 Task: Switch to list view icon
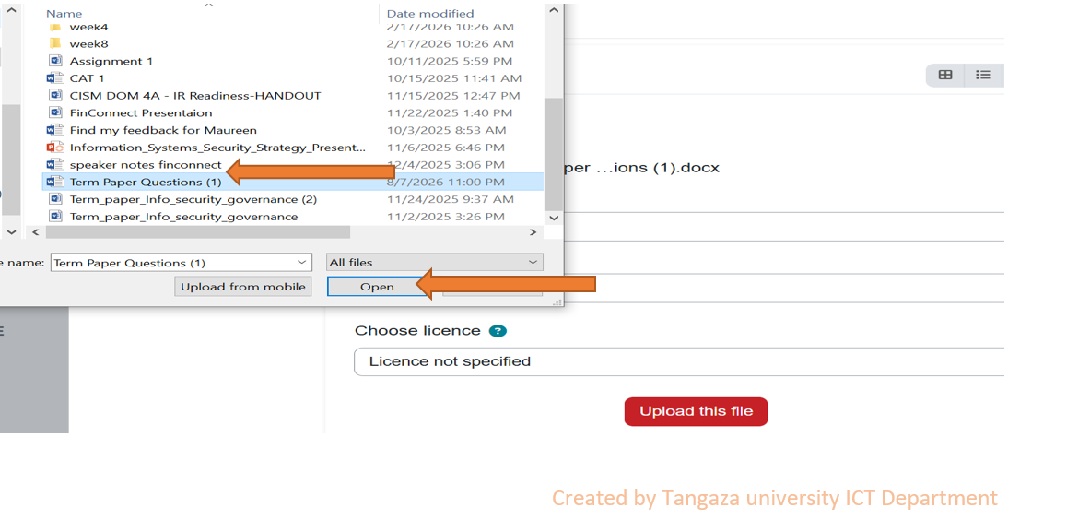click(984, 75)
